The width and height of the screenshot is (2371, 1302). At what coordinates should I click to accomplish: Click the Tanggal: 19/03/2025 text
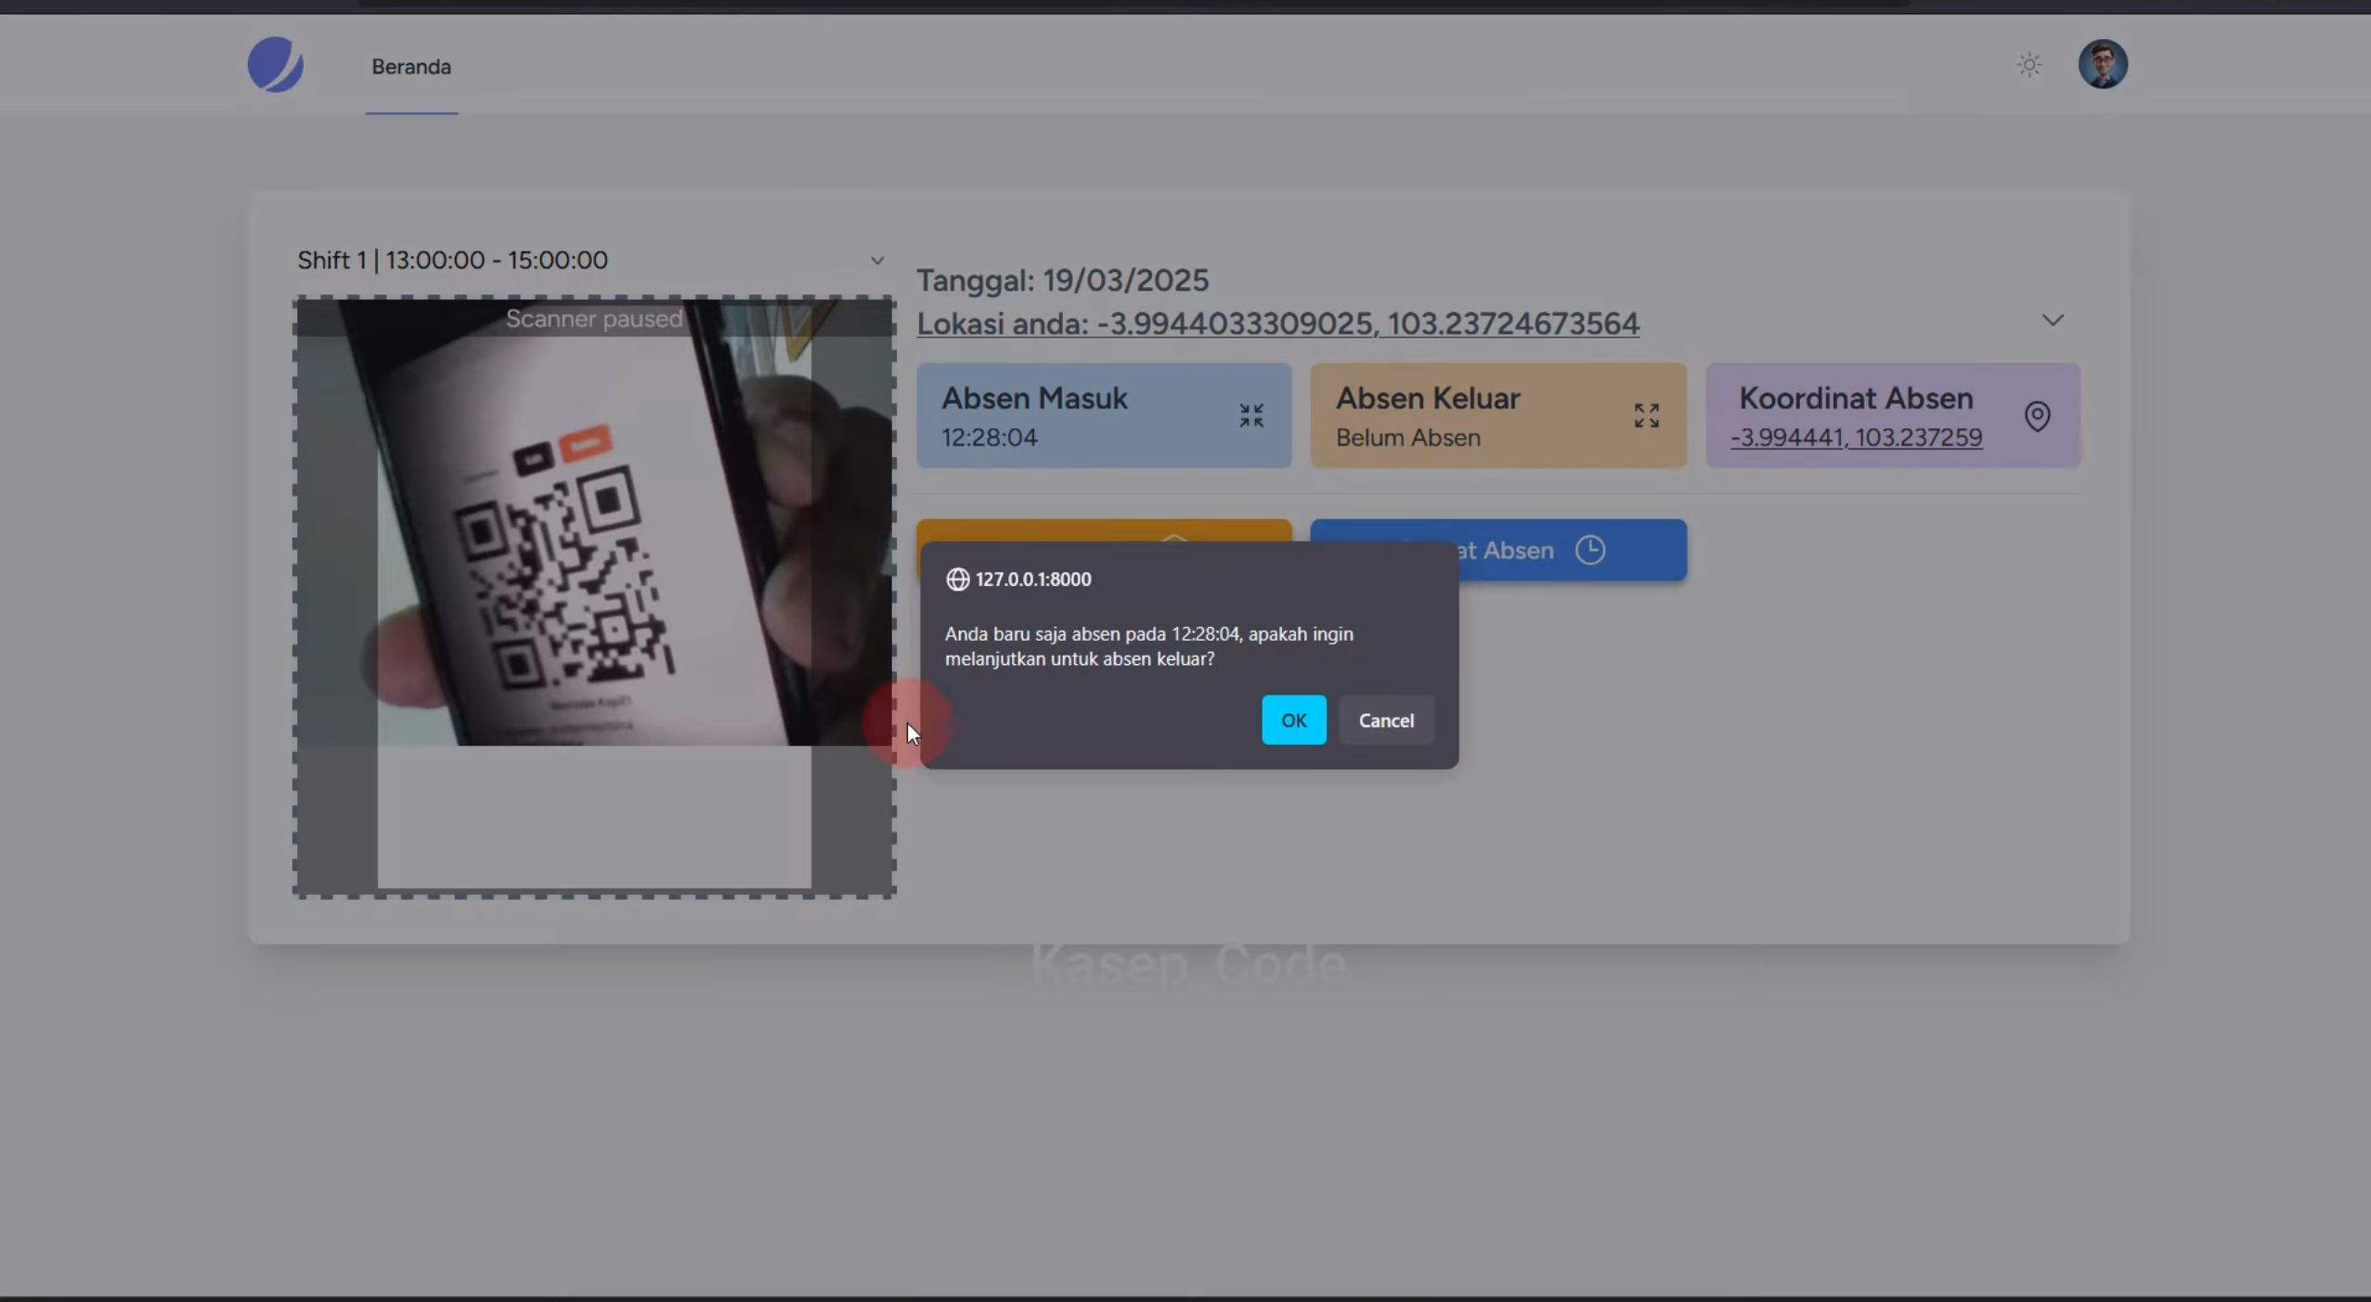(x=1063, y=280)
